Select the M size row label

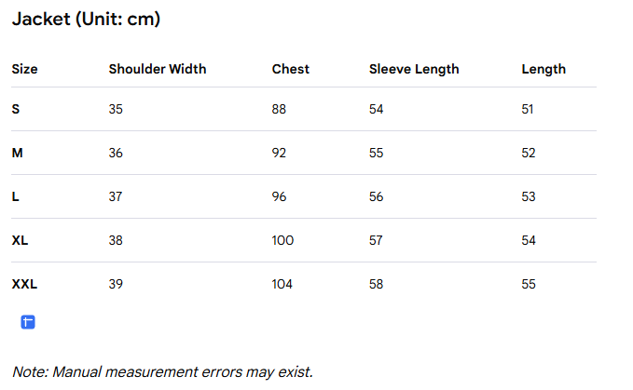[18, 153]
